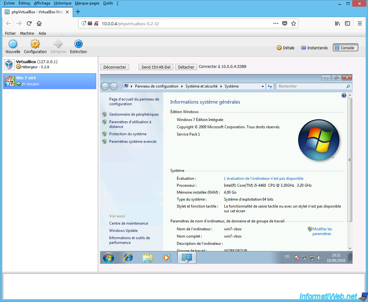Open Firefox Outils menu
368x302 pixels.
pyautogui.click(x=108, y=3)
